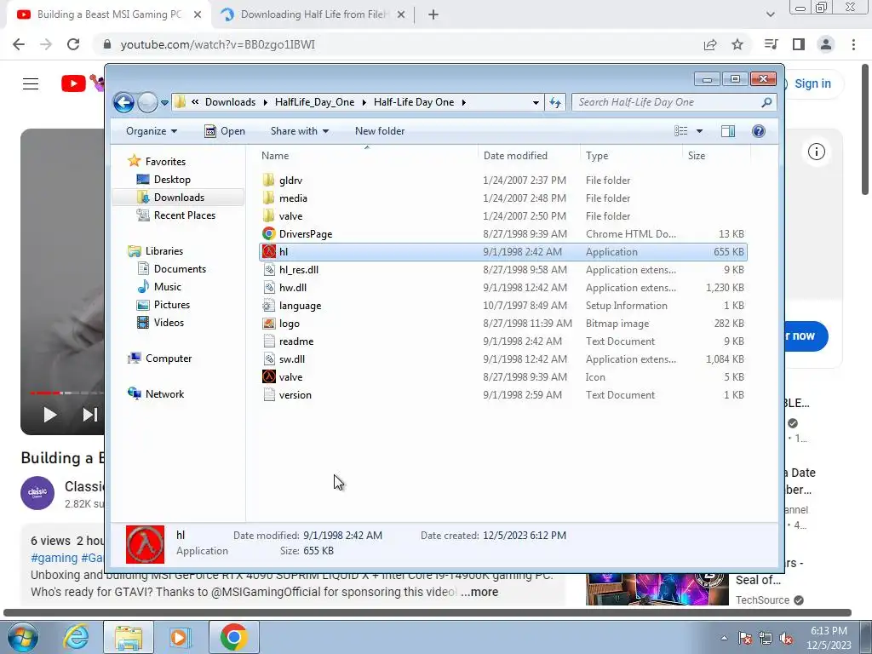The height and width of the screenshot is (654, 872).
Task: Sort by the Name column header
Action: (367, 156)
